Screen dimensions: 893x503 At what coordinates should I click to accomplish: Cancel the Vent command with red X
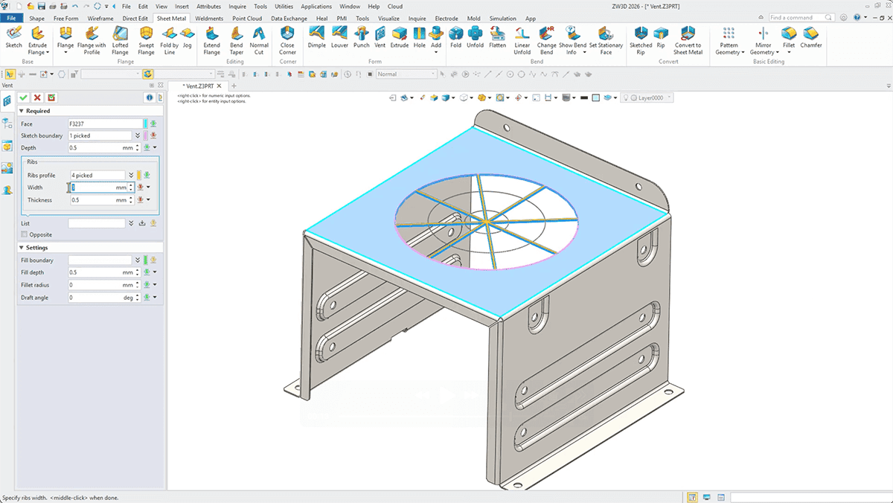click(x=37, y=97)
